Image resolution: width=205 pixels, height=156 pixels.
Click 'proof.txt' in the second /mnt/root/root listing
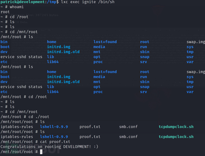90,137
